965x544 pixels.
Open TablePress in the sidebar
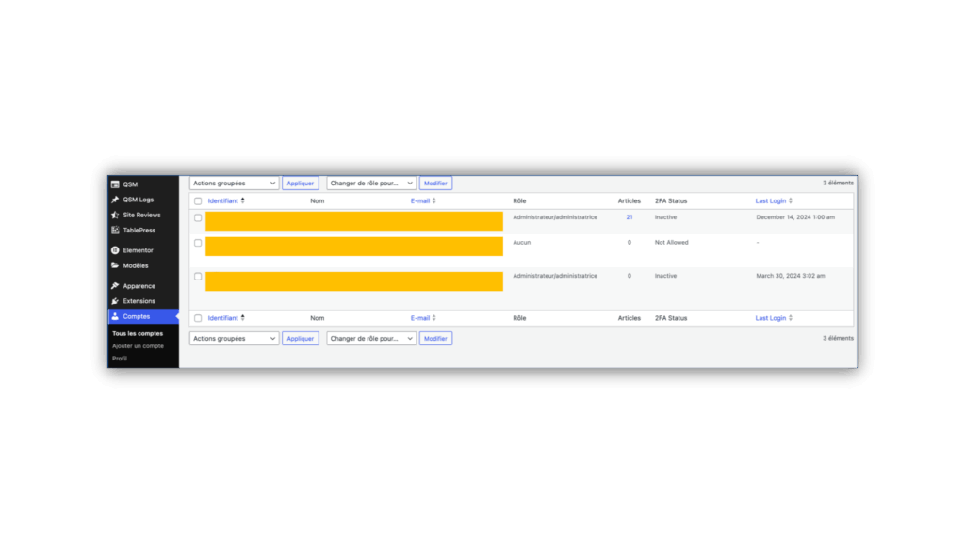(139, 231)
